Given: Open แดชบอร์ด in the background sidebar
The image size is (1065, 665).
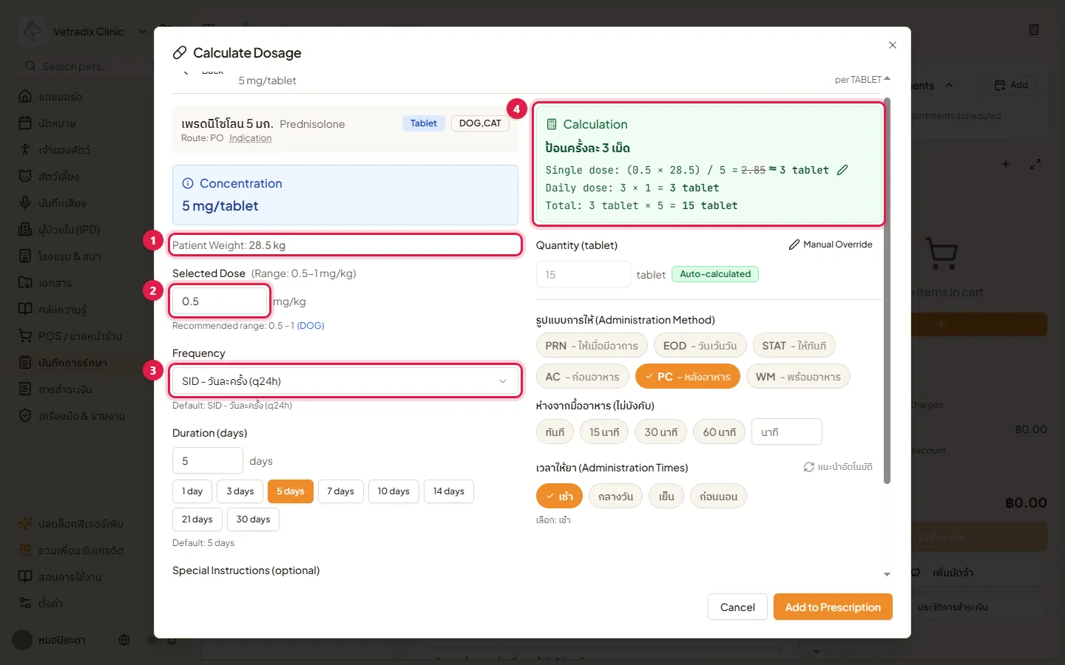Looking at the screenshot, I should point(61,97).
